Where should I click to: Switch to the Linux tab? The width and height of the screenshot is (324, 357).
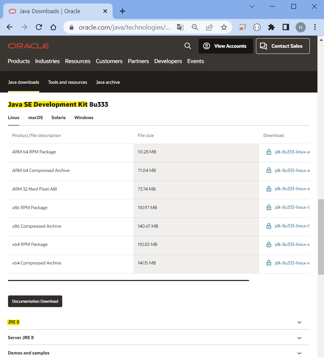tap(14, 118)
